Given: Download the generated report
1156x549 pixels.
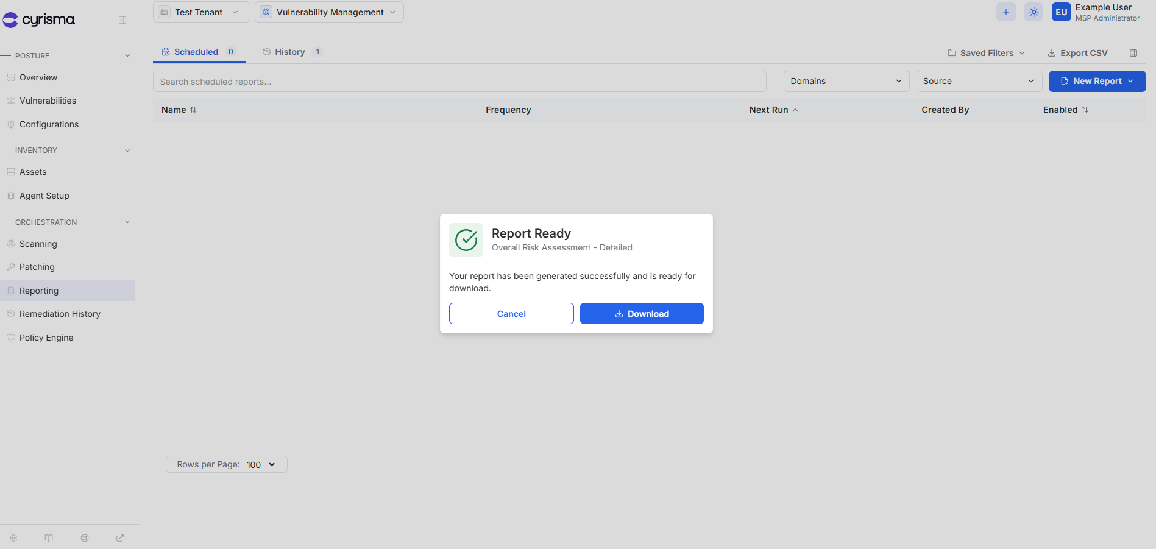Looking at the screenshot, I should [x=642, y=314].
